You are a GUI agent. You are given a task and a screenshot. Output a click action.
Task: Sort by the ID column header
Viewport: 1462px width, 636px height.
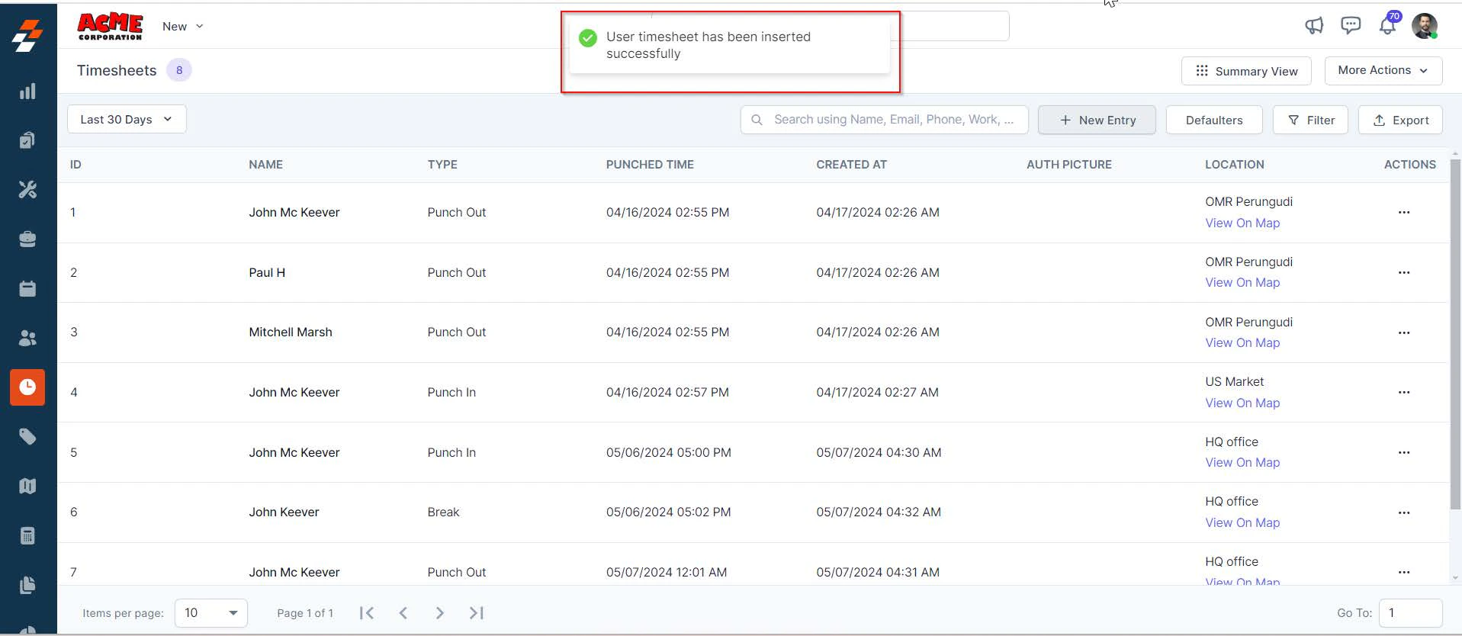(x=76, y=165)
